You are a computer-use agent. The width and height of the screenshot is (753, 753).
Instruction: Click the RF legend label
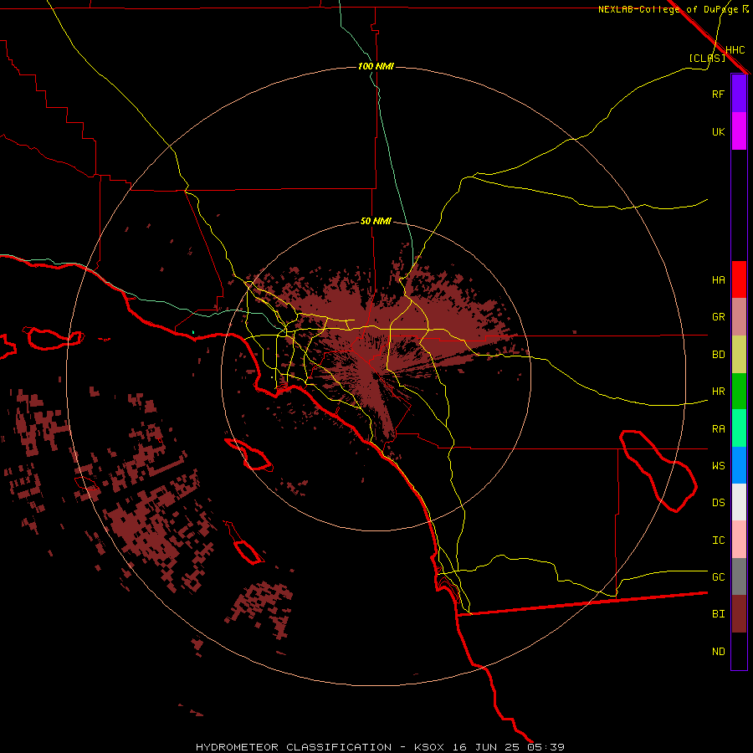tap(718, 94)
